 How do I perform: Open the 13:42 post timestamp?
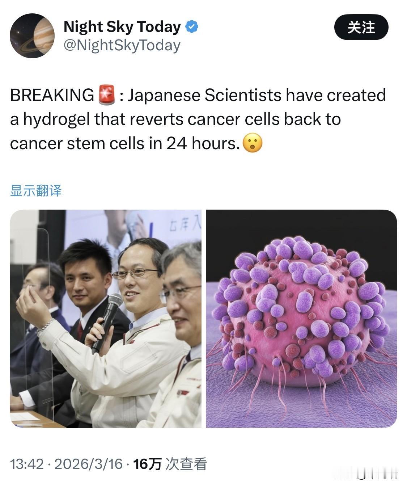tap(27, 464)
